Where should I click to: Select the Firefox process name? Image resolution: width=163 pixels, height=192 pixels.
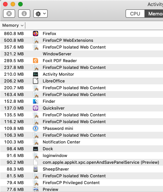coord(50,34)
